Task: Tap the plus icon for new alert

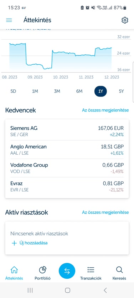Action: click(x=14, y=243)
